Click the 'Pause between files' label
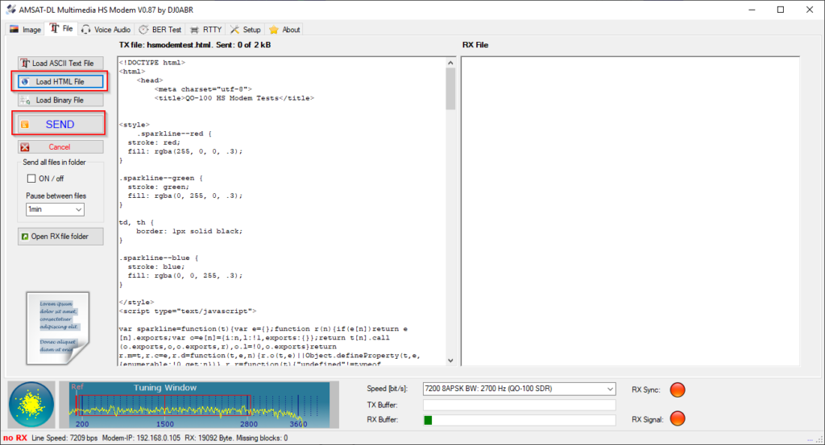Screen dimensions: 825x445 [56, 196]
